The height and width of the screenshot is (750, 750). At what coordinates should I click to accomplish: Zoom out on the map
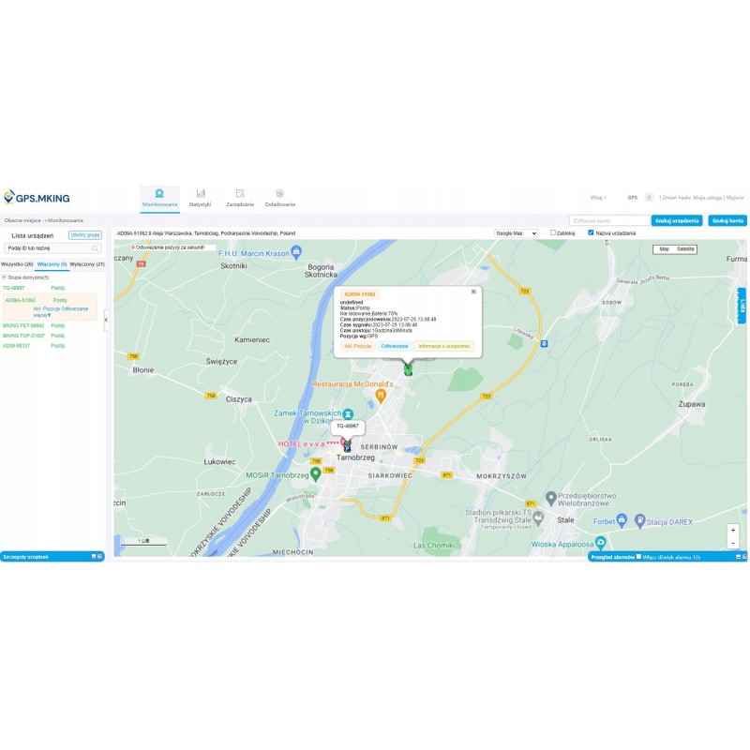tap(733, 543)
